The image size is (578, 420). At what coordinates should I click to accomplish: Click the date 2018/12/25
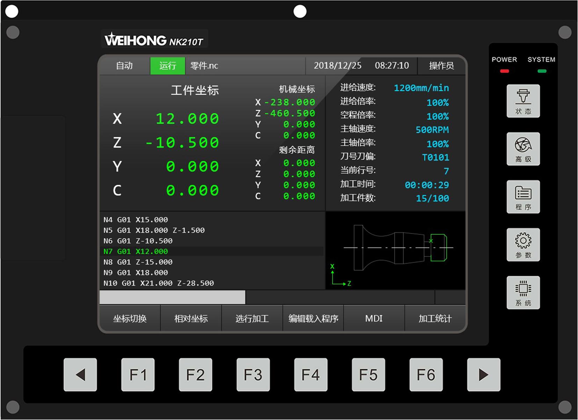[x=338, y=66]
